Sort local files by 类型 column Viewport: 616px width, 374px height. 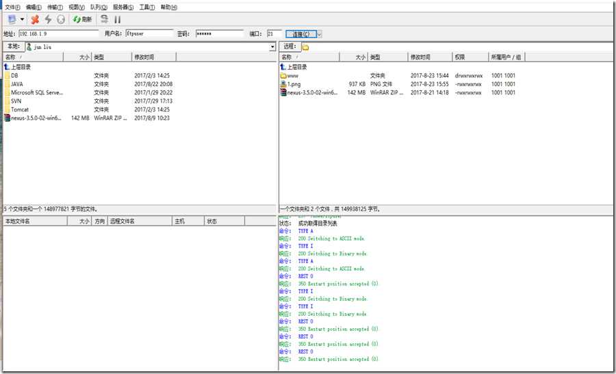(x=111, y=57)
